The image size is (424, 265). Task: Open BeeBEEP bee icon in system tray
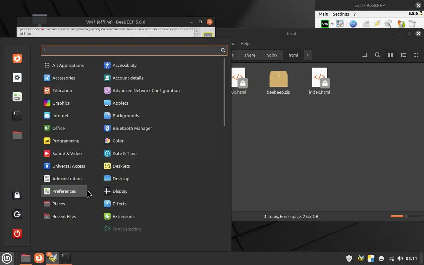(x=361, y=258)
